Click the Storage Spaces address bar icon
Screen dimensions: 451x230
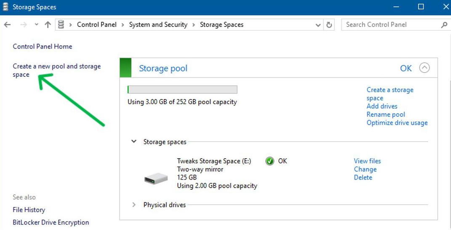coord(61,25)
